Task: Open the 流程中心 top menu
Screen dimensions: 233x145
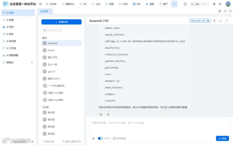Action: tap(68, 4)
